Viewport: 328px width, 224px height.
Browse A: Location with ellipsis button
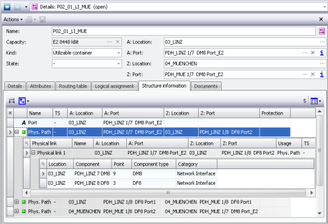point(323,42)
